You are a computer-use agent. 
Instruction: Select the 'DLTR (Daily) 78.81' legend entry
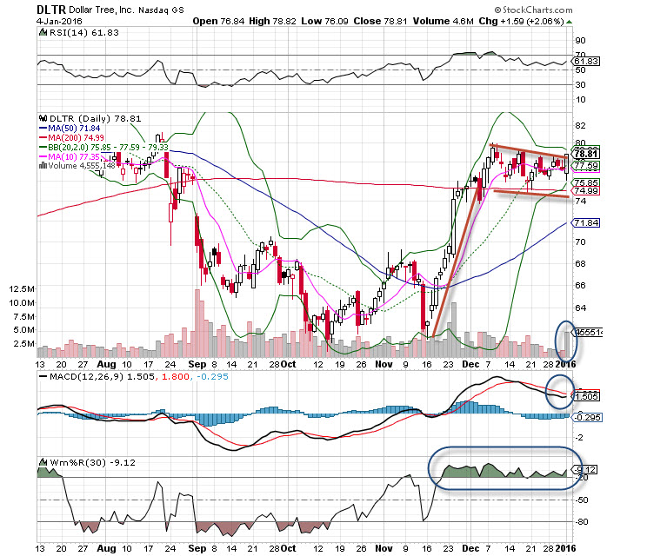95,119
